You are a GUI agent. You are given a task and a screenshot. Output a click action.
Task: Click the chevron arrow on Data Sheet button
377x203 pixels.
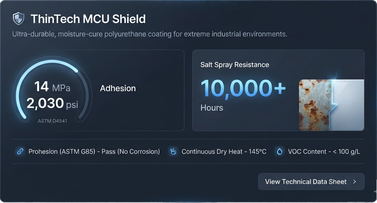tap(355, 182)
